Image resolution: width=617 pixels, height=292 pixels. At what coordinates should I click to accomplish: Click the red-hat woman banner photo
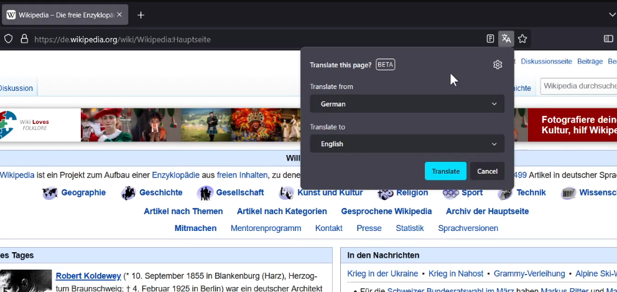106,125
